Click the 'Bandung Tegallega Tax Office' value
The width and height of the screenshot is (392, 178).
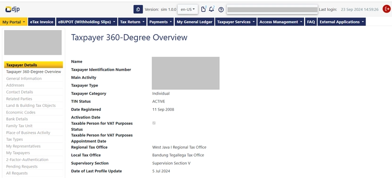178,155
